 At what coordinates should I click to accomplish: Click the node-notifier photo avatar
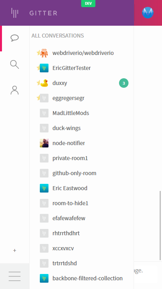point(44,143)
